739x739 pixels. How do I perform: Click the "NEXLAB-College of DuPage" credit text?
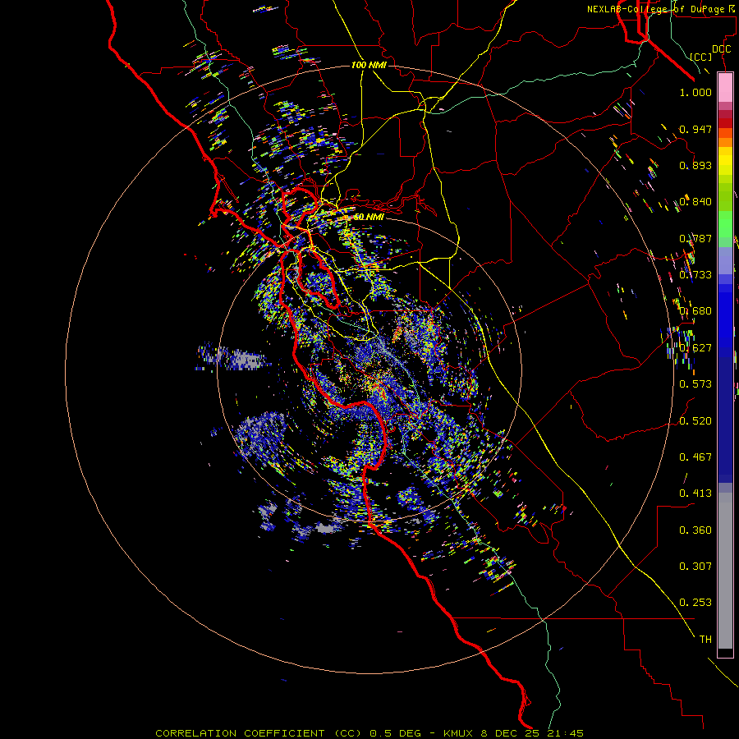coord(656,9)
